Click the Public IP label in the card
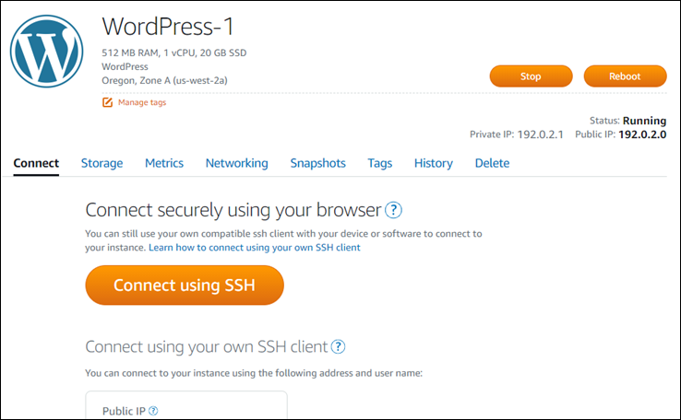 point(124,411)
